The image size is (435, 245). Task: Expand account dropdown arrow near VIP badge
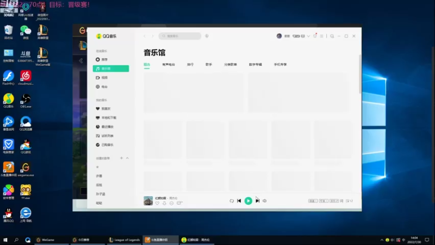pos(308,36)
